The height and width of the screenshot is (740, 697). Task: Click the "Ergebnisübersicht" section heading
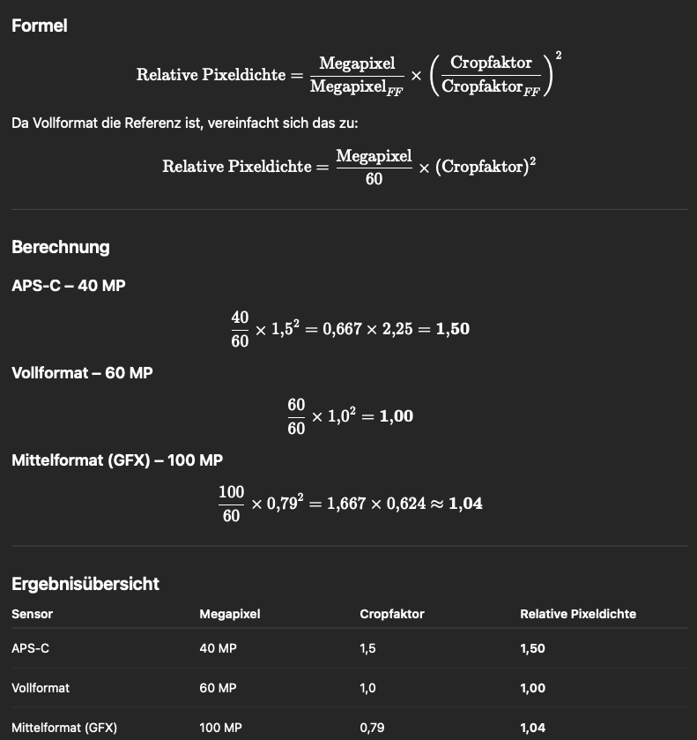85,584
